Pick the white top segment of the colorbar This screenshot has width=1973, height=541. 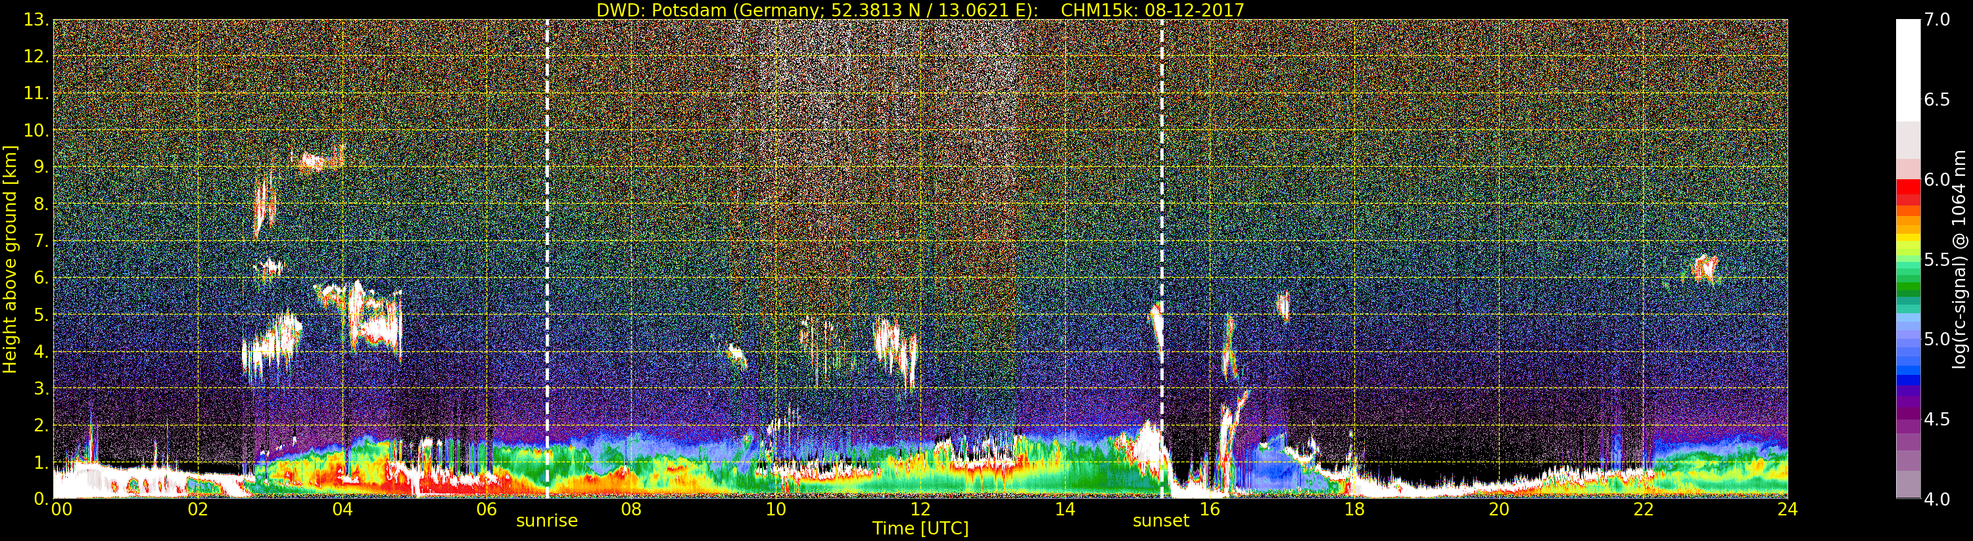click(x=1908, y=70)
